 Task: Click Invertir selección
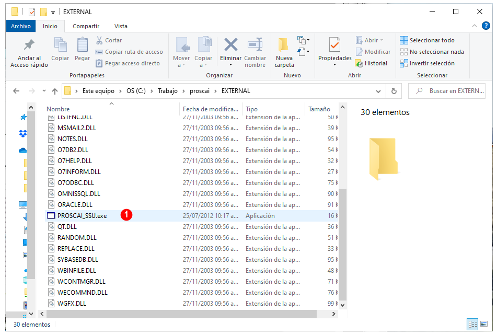[427, 63]
